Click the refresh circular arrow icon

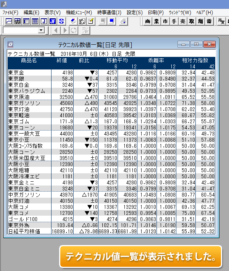pos(74,30)
